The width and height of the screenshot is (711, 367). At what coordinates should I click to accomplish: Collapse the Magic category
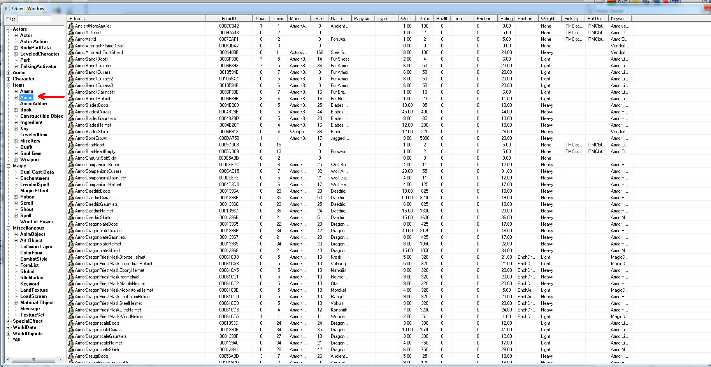tap(9, 166)
